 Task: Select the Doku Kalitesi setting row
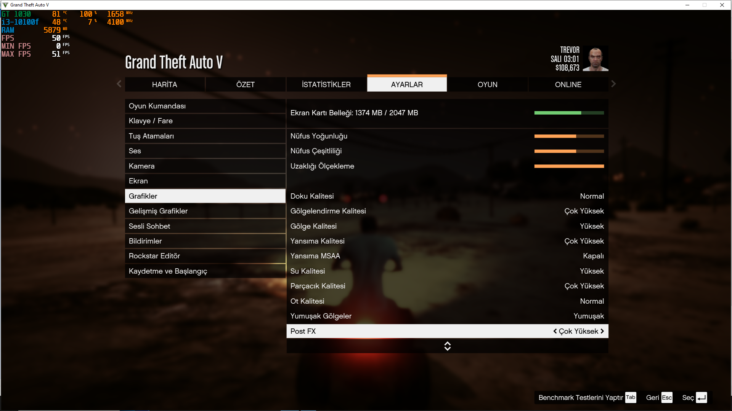click(x=447, y=196)
